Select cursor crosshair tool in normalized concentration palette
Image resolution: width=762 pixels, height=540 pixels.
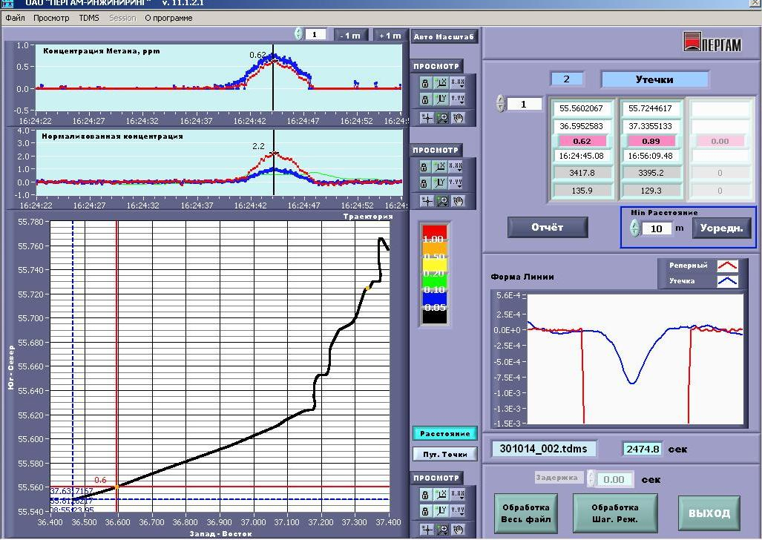pyautogui.click(x=427, y=201)
